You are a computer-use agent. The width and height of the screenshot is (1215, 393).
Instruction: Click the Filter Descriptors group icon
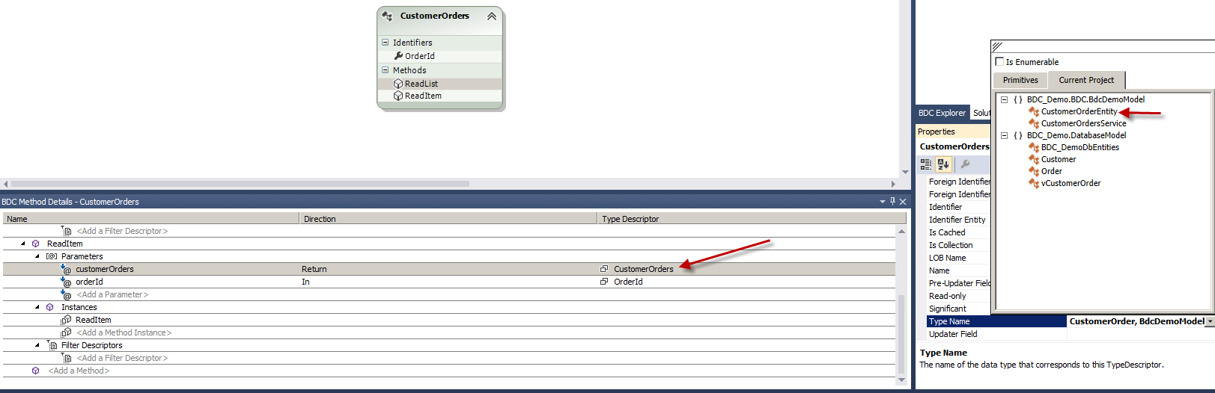(x=52, y=345)
